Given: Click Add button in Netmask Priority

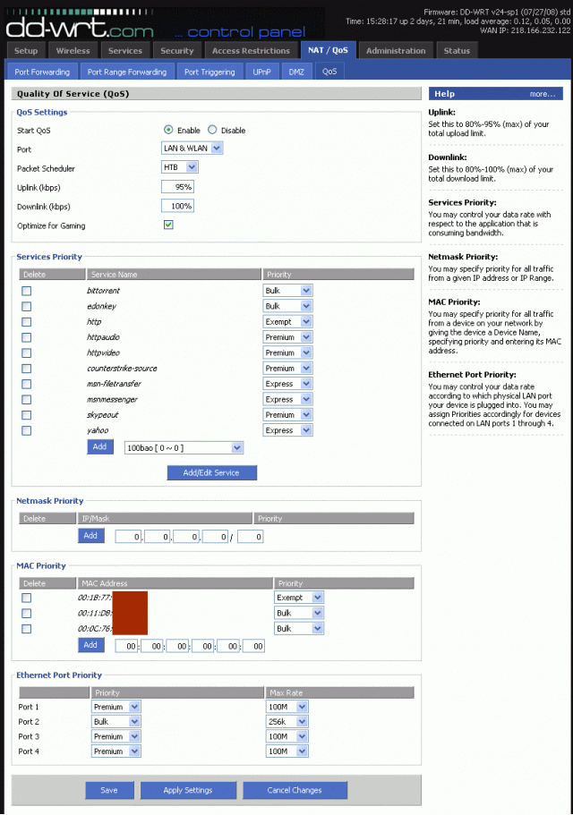Looking at the screenshot, I should coord(90,535).
